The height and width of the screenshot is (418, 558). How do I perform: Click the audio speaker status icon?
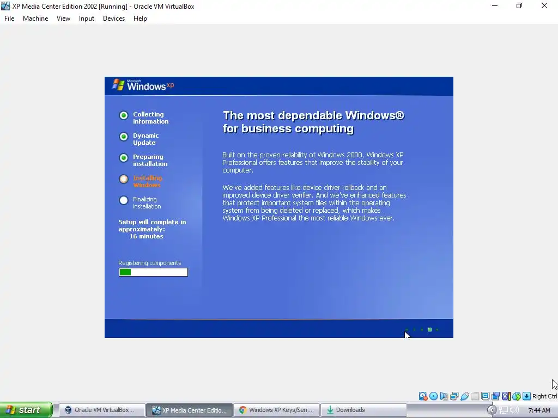click(x=444, y=396)
